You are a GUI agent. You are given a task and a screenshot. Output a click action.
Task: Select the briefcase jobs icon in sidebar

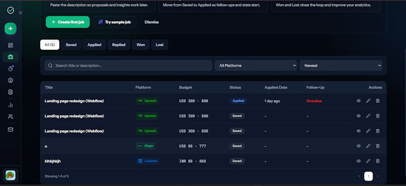10,57
